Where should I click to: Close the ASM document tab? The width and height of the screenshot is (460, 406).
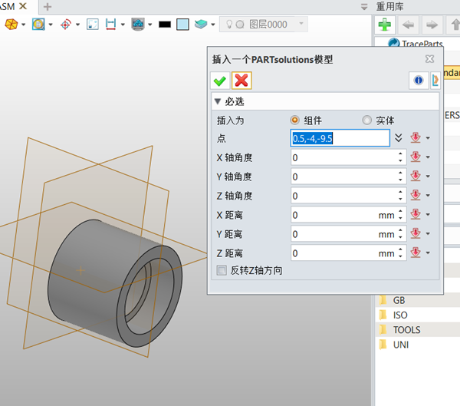point(23,6)
